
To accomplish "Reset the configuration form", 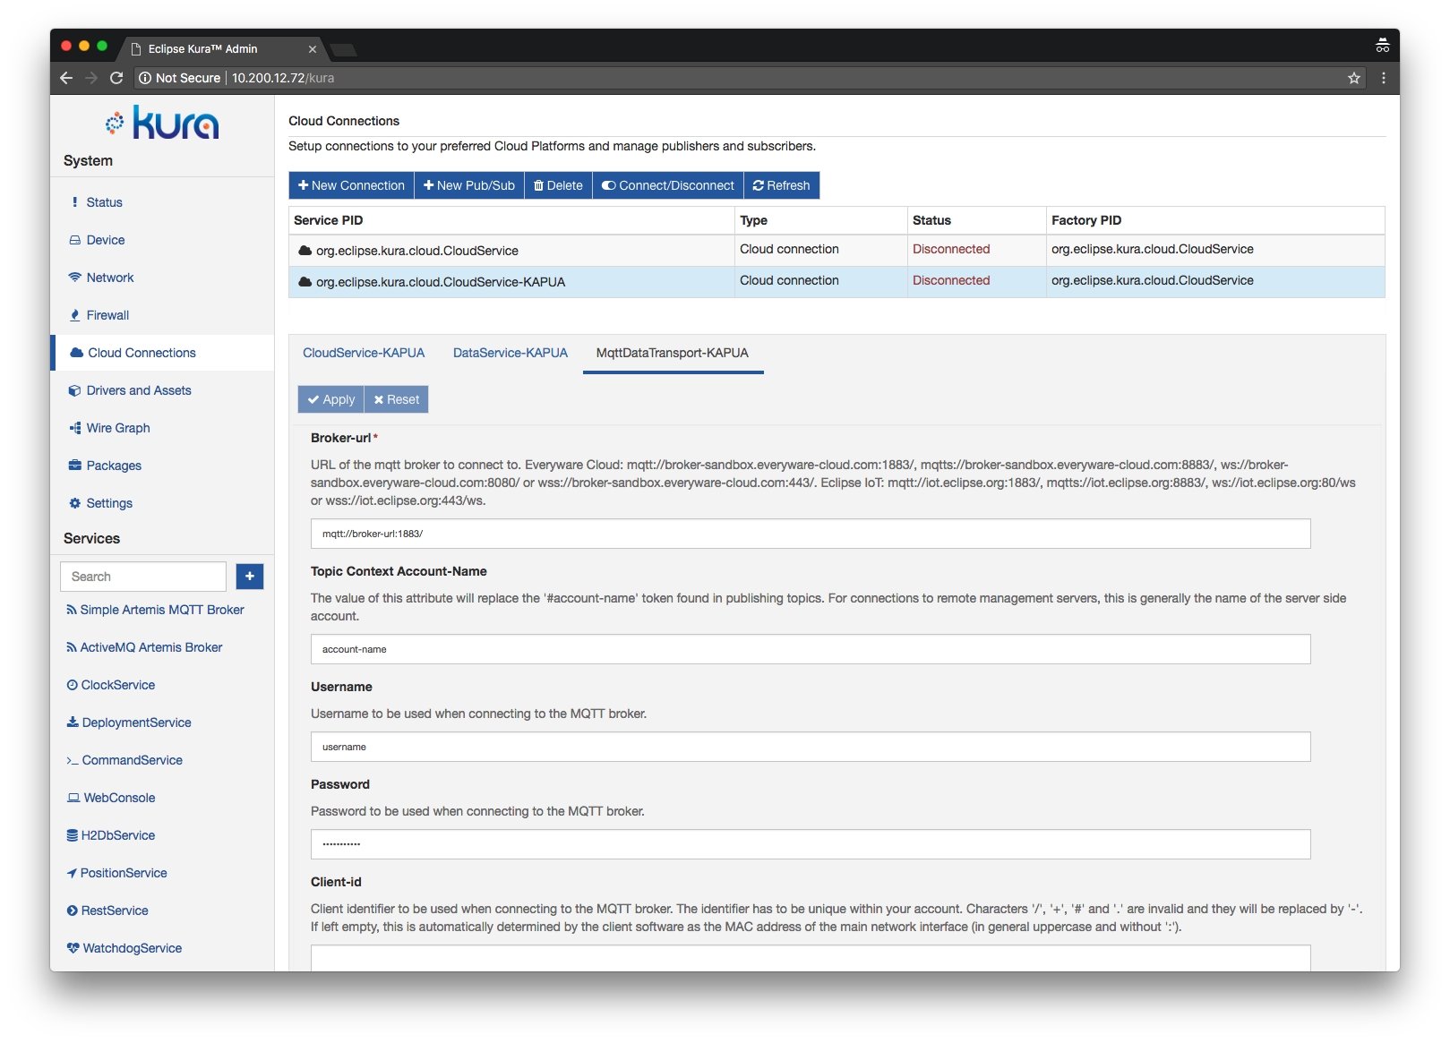I will (397, 399).
